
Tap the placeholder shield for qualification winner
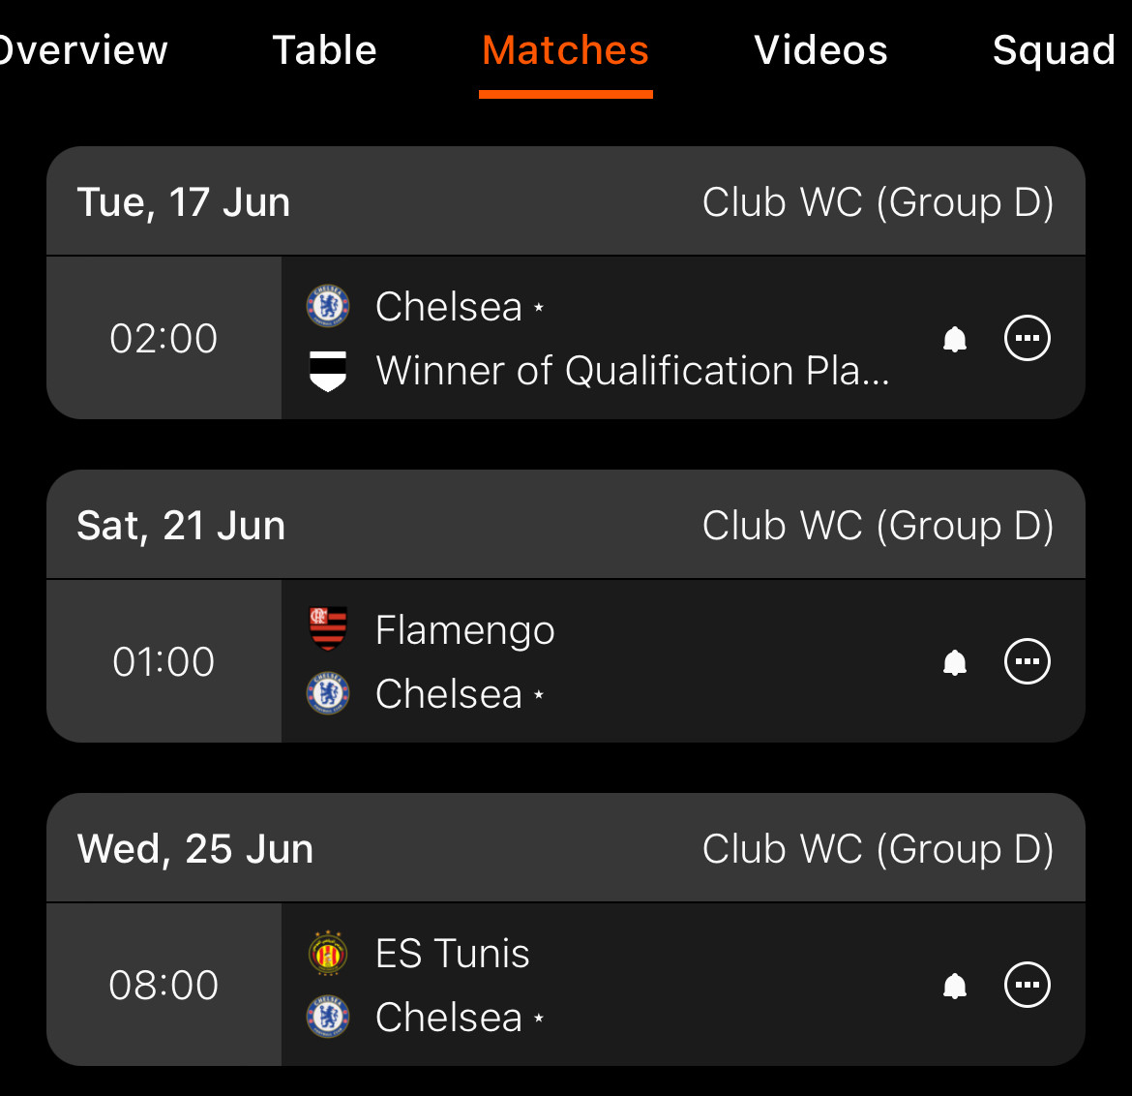328,371
